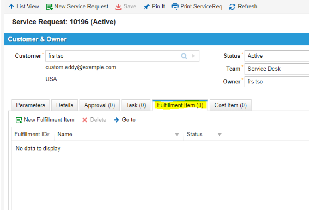Sort by the Fulfillment ID column header

pos(30,134)
